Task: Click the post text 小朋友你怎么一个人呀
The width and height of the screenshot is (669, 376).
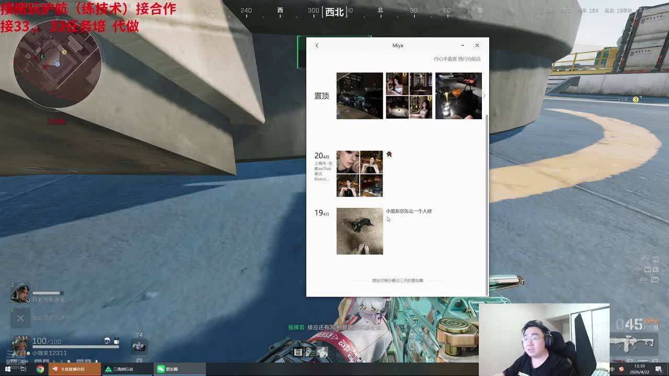Action: tap(409, 211)
